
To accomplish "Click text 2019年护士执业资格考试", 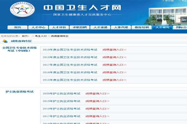I will (61, 101).
